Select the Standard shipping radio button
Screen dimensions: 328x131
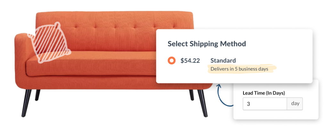pos(172,61)
